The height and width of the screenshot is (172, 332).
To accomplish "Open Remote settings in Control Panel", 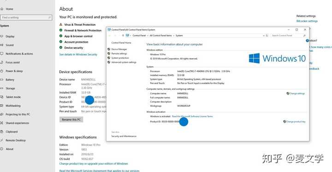I will click(x=119, y=53).
